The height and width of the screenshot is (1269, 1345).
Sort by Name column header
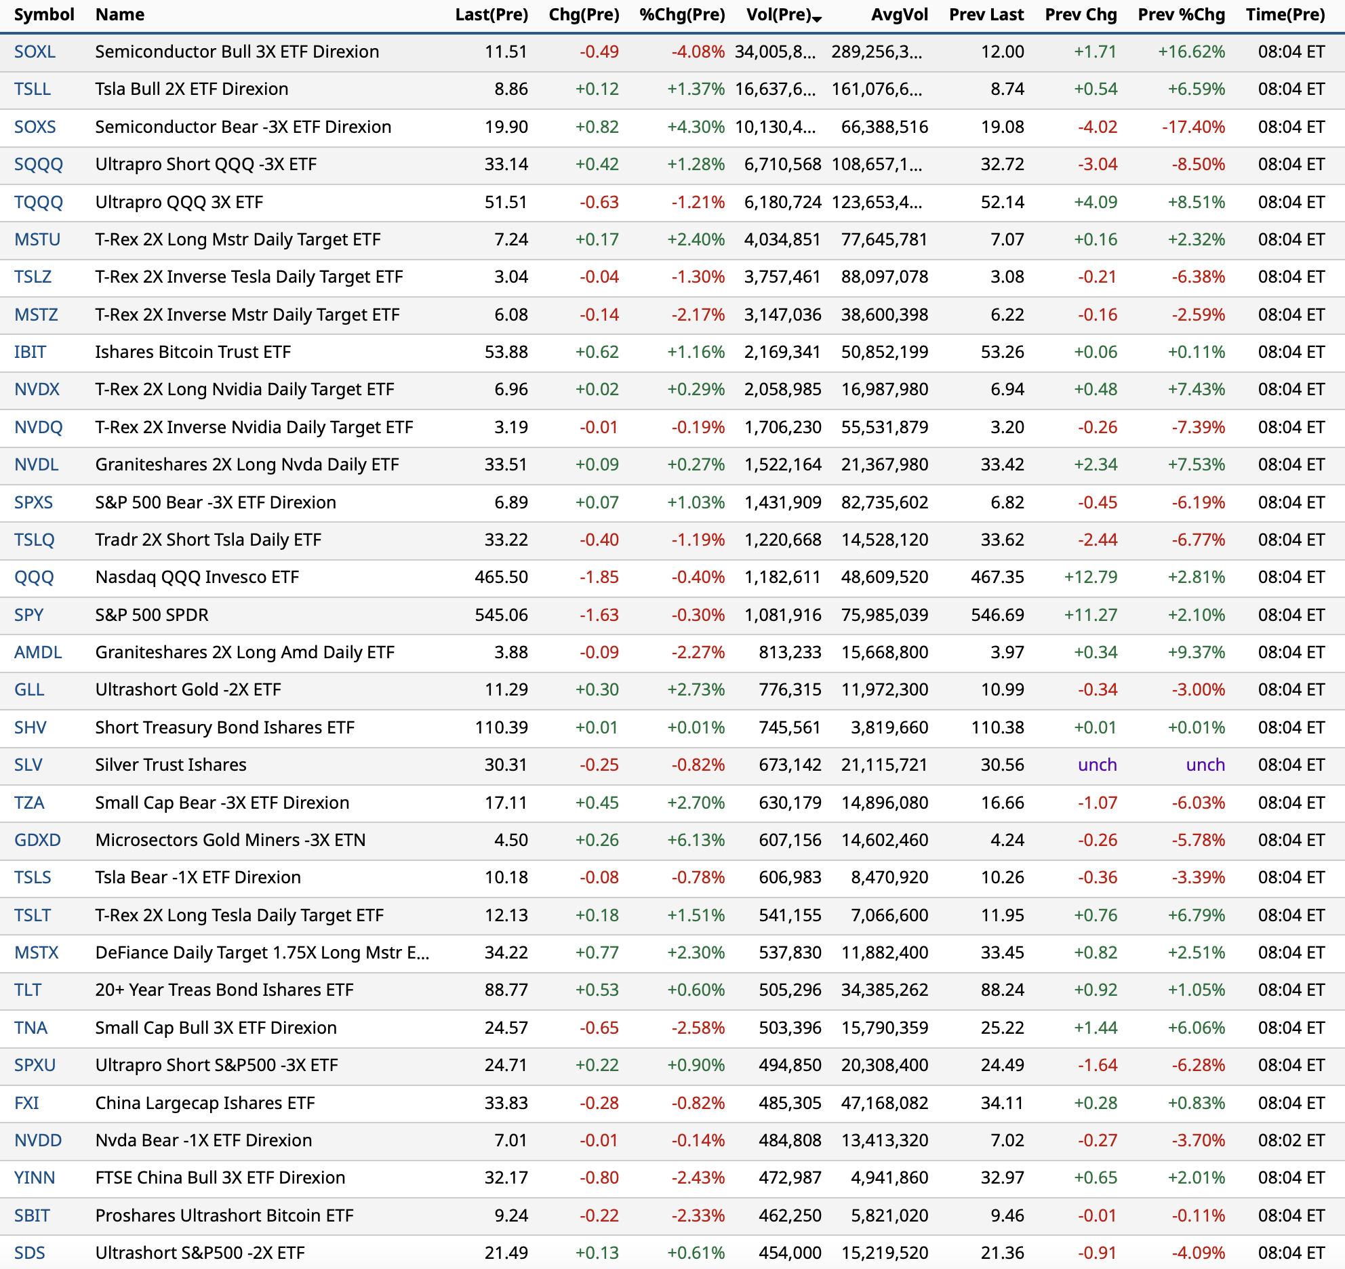pyautogui.click(x=120, y=15)
